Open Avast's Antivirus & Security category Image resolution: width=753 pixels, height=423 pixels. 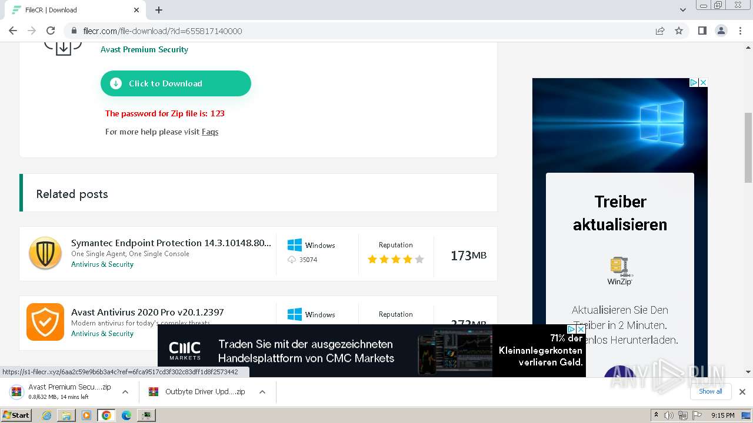point(102,334)
